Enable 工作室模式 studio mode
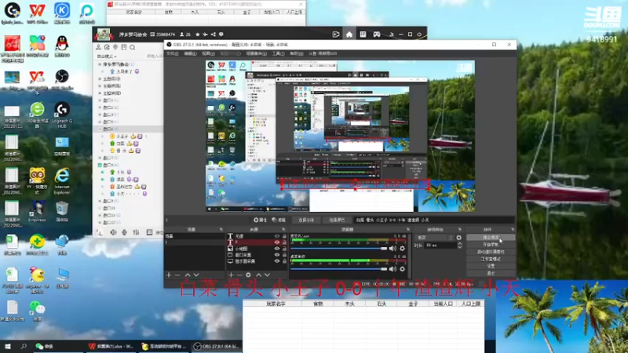The width and height of the screenshot is (628, 353). pos(491,259)
